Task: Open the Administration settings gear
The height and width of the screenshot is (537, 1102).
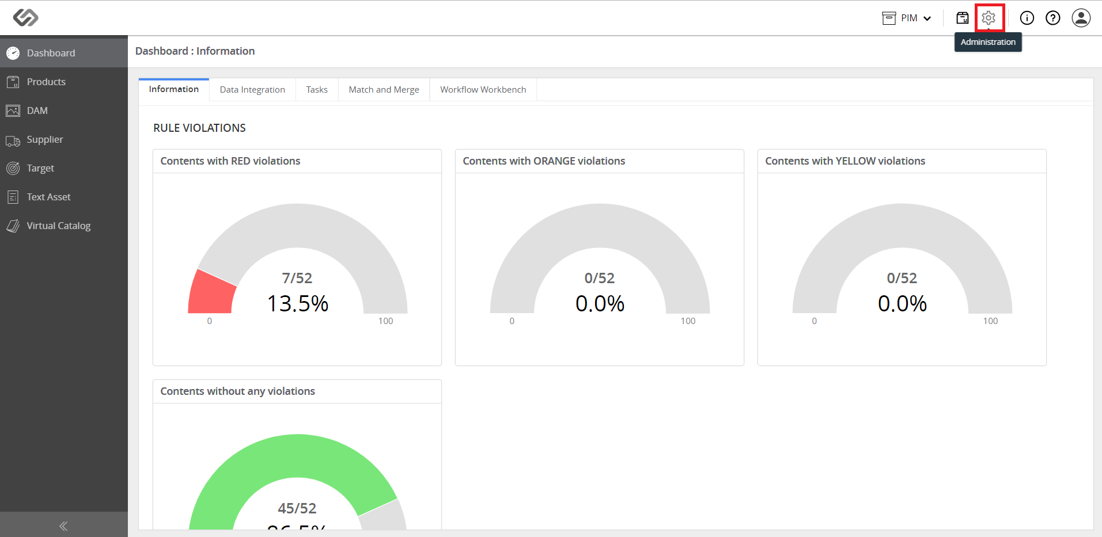Action: (989, 18)
